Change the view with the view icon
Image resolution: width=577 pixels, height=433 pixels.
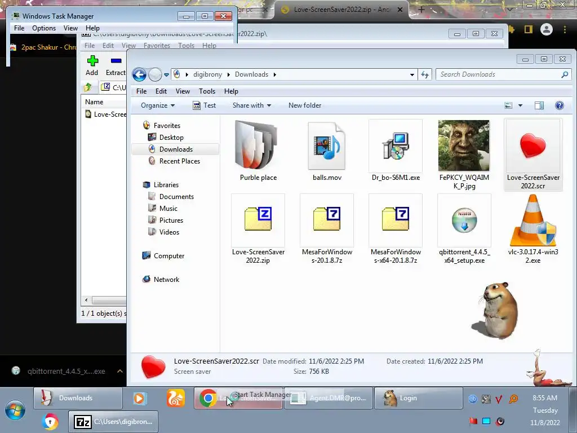point(508,105)
